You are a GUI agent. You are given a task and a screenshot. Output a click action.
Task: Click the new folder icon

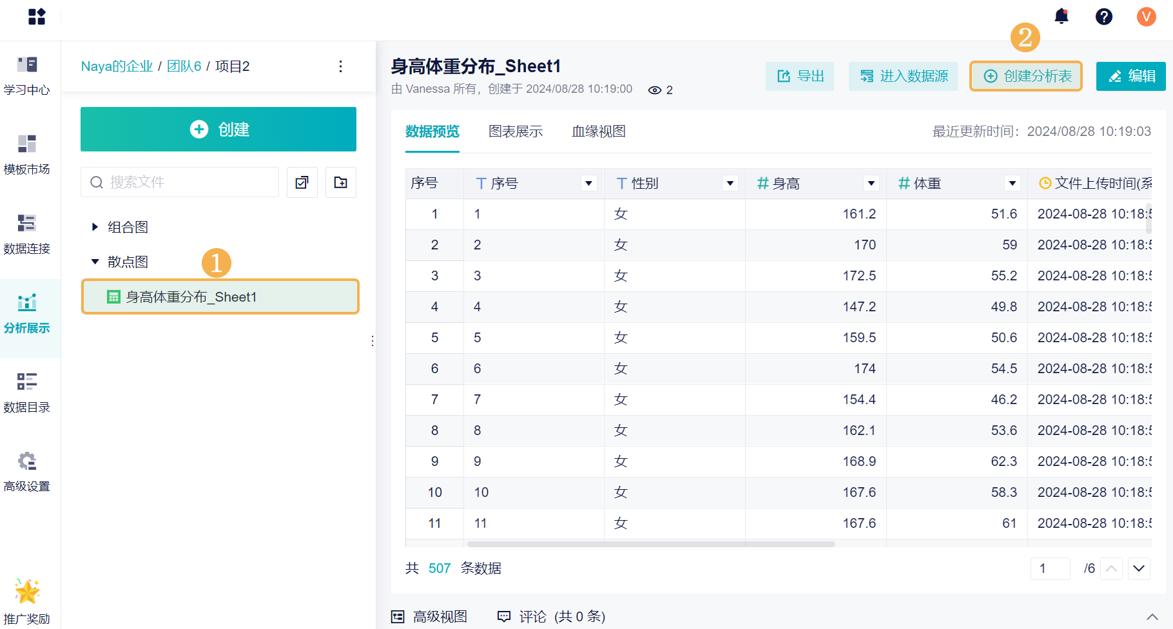pos(341,182)
